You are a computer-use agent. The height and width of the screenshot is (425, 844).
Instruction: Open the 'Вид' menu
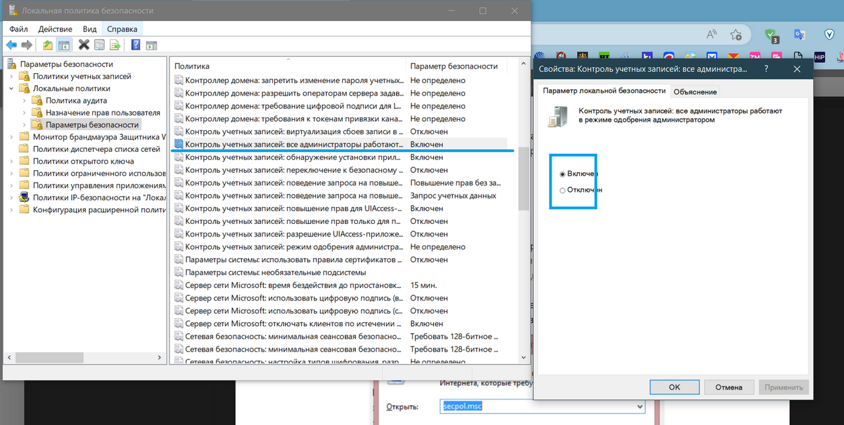click(x=90, y=29)
